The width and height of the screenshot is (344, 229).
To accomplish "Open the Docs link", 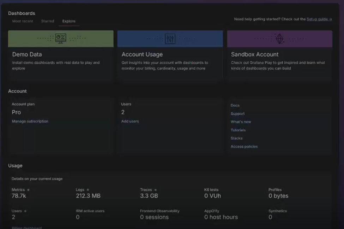I will coord(235,106).
